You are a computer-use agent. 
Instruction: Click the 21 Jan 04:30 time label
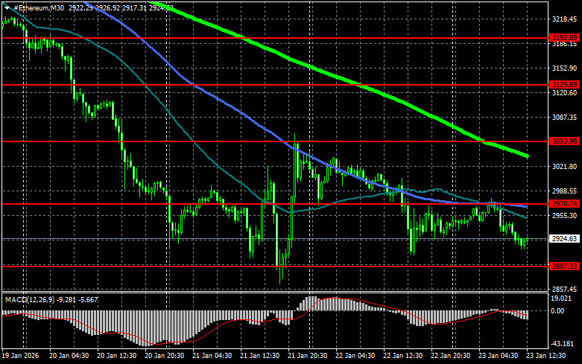[x=212, y=356]
